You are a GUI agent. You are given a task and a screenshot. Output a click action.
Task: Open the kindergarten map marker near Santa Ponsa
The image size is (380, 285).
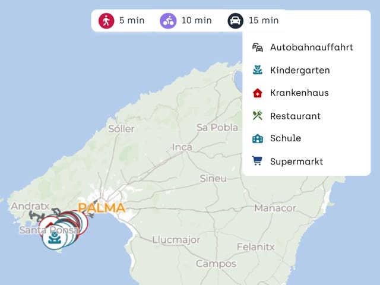[x=55, y=237]
